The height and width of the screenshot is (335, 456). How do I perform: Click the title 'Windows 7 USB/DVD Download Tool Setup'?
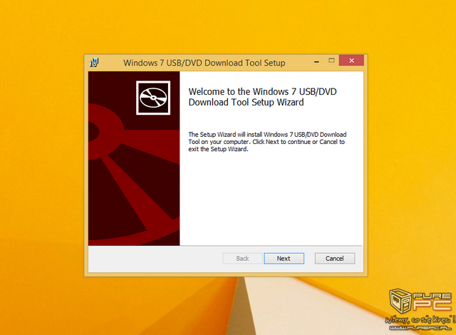point(204,63)
